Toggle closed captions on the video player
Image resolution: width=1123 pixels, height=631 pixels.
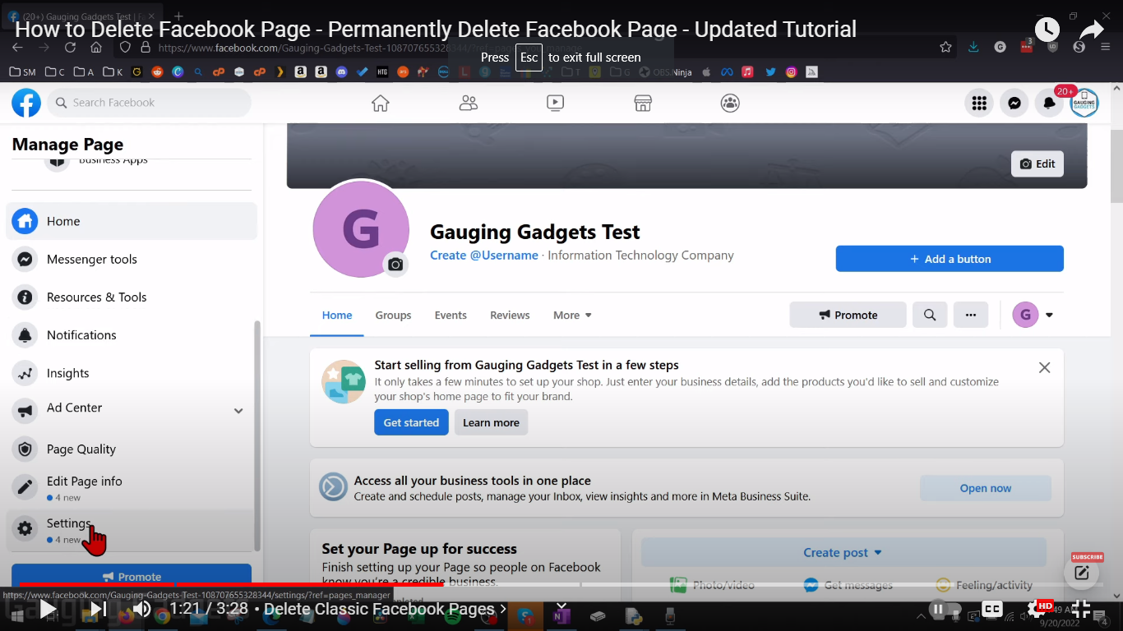coord(991,610)
